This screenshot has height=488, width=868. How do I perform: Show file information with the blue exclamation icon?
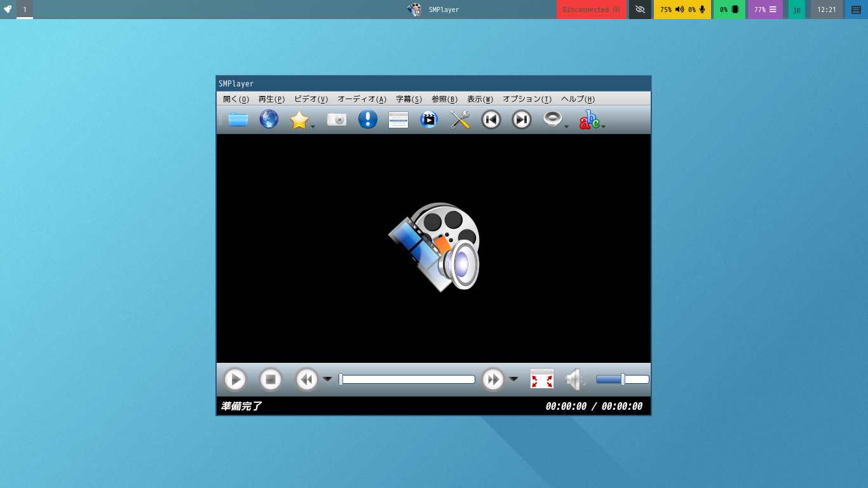click(x=368, y=119)
